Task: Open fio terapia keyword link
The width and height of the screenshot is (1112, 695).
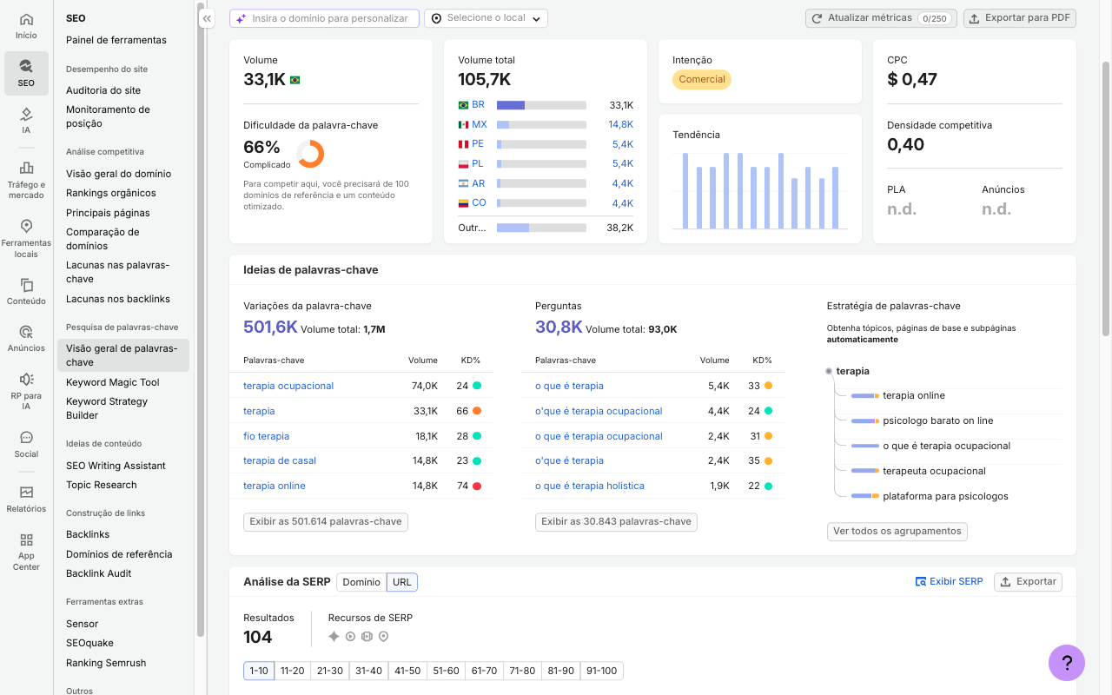Action: tap(266, 436)
